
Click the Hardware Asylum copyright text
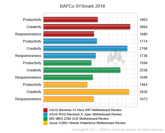point(117,130)
